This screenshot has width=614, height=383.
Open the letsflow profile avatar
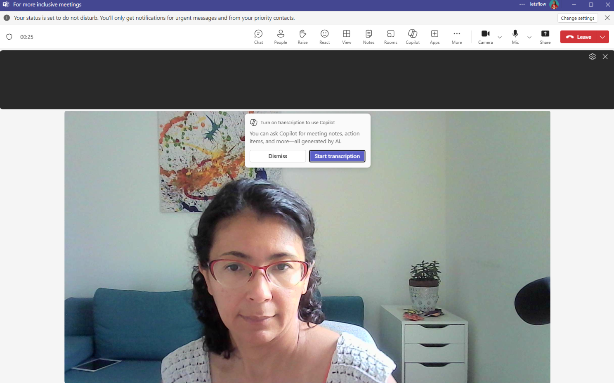(x=554, y=5)
